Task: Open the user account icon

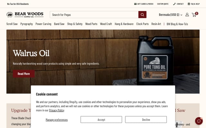Action: click(187, 15)
